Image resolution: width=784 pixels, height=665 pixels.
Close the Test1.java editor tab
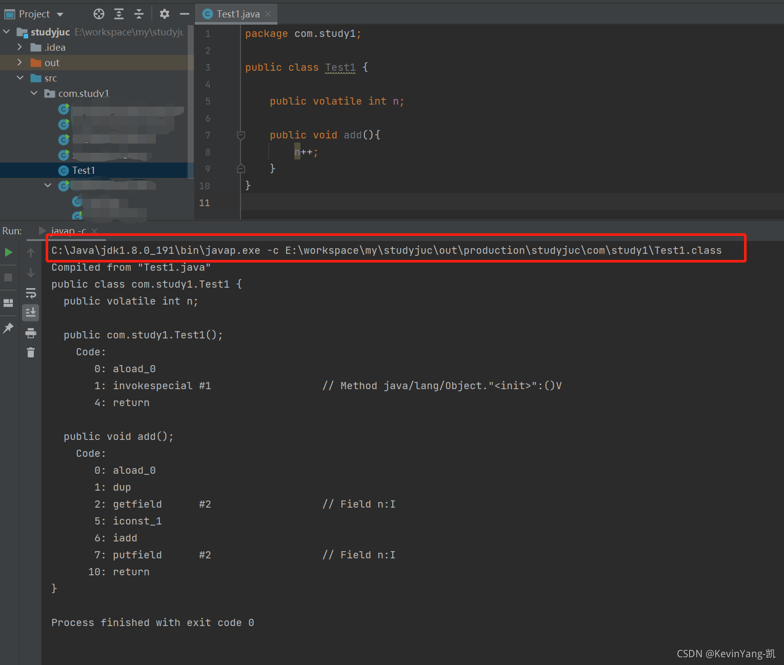[x=268, y=14]
